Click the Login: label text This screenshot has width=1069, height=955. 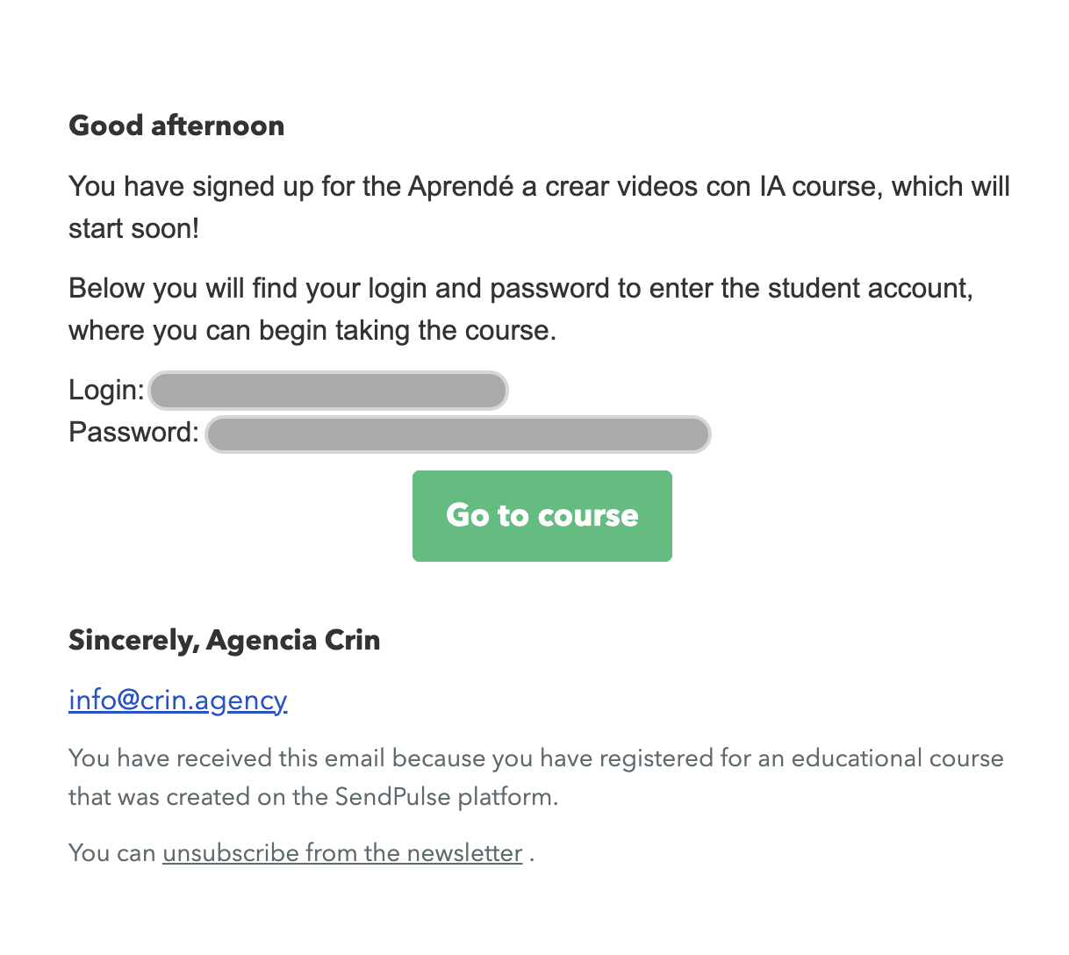coord(106,390)
